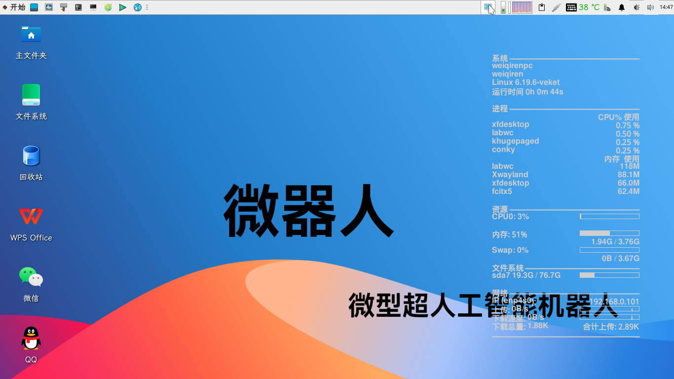Adjust the volume slider in the tray
This screenshot has width=674, height=379.
pos(503,7)
